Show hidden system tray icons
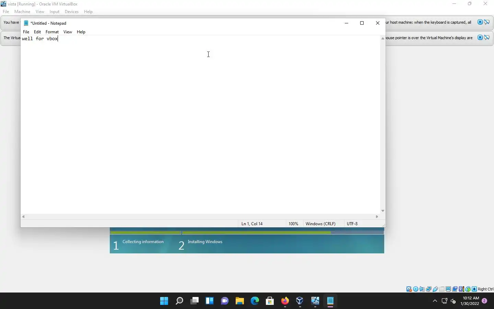 435,301
